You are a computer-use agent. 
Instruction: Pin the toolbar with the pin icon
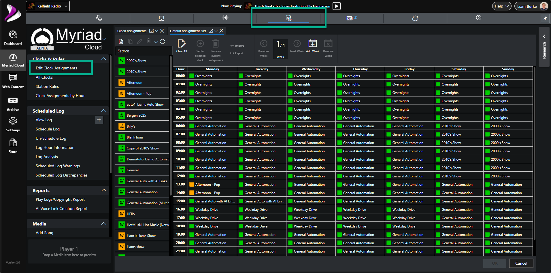pyautogui.click(x=545, y=18)
